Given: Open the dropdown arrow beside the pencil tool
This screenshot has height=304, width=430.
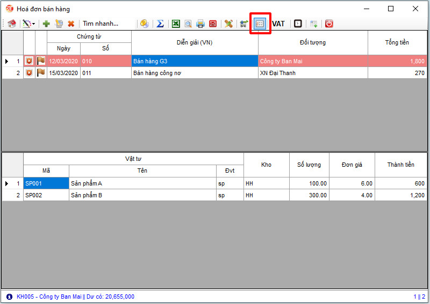Looking at the screenshot, I should (33, 24).
